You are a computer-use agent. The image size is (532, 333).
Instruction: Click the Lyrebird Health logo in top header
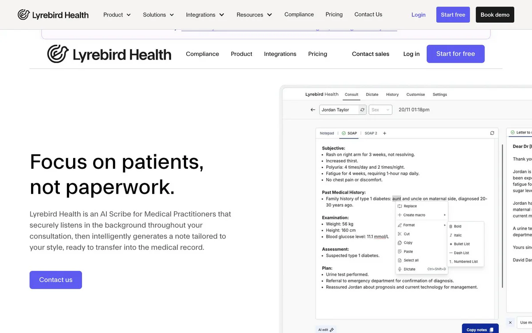pos(53,15)
